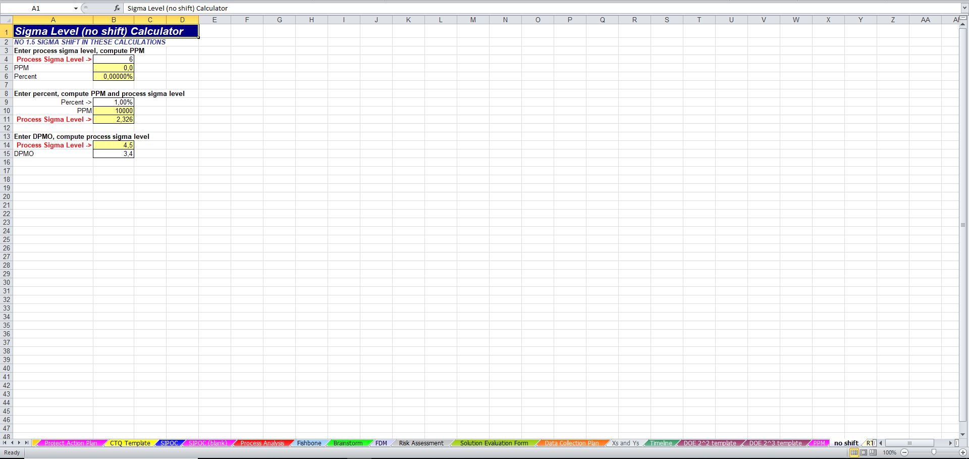Switch to Xs and Ys sheet
The width and height of the screenshot is (969, 459).
click(625, 443)
